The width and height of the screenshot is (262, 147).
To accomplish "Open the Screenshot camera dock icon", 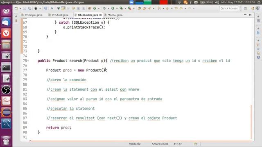I will click(6, 56).
